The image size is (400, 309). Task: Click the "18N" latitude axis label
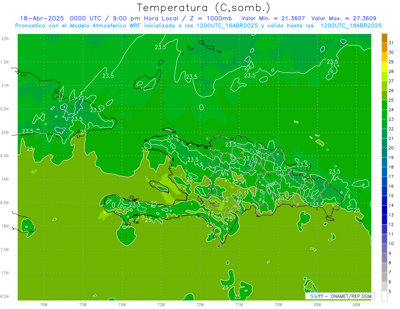point(5,226)
